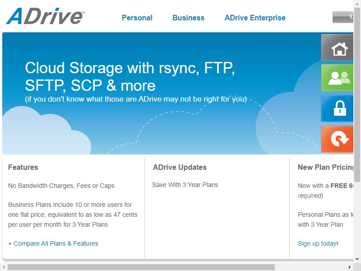
Task: Follow the Sign up today! link
Action: 318,243
